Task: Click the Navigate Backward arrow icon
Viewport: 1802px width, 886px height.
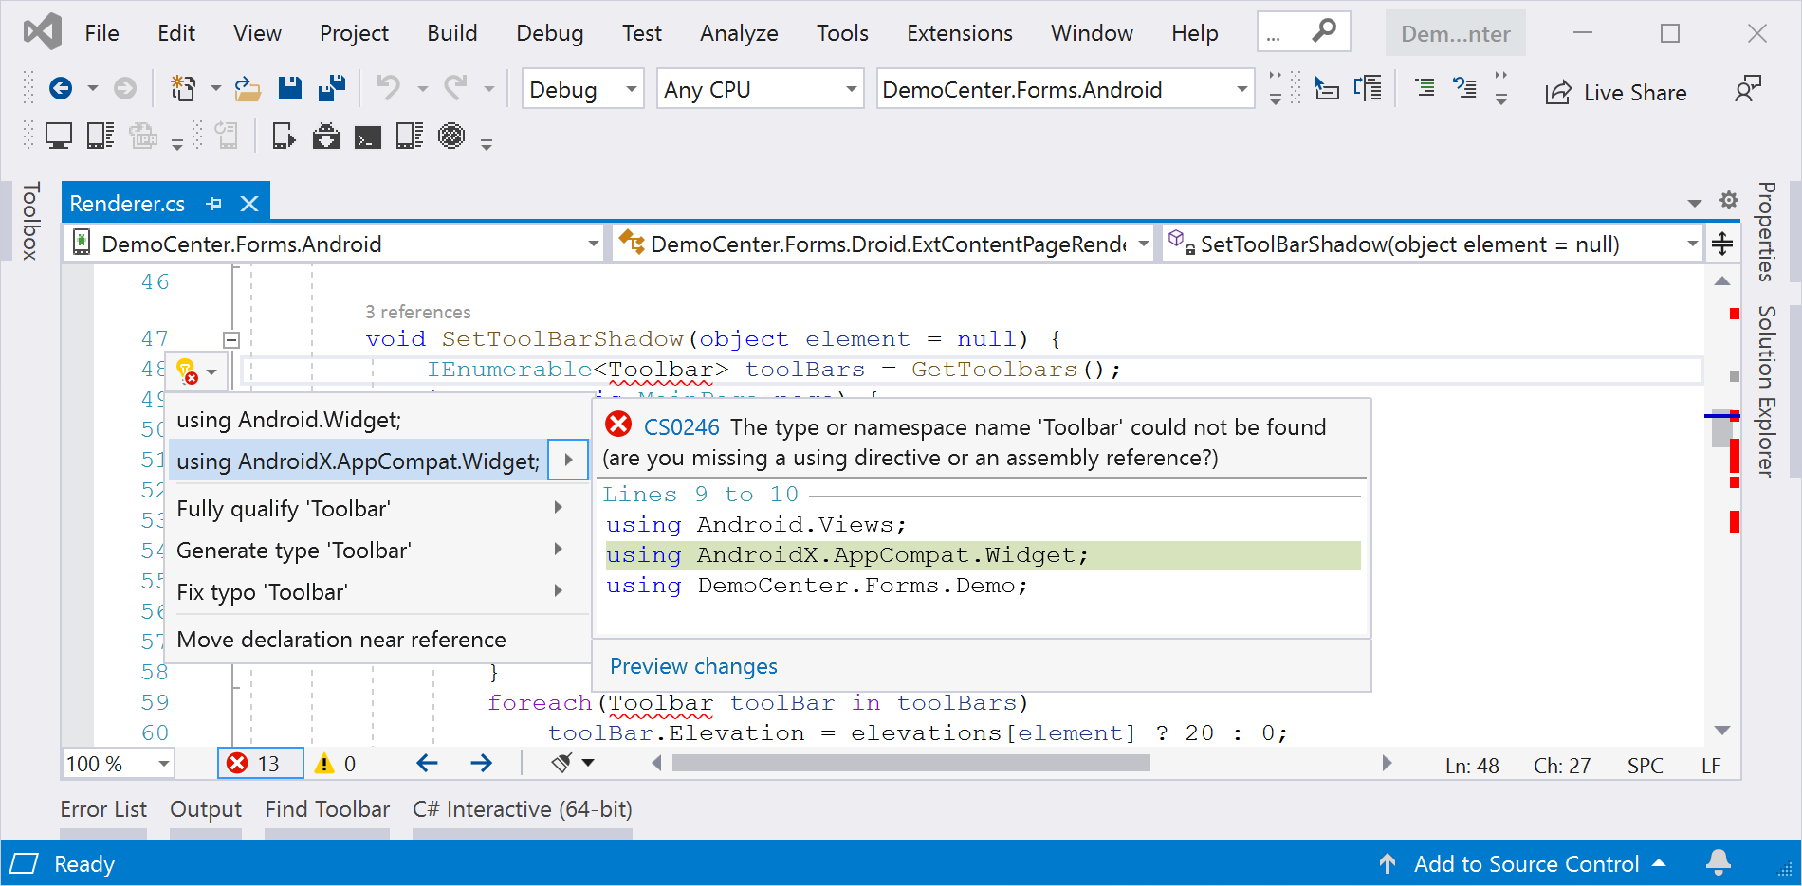Action: pos(61,89)
